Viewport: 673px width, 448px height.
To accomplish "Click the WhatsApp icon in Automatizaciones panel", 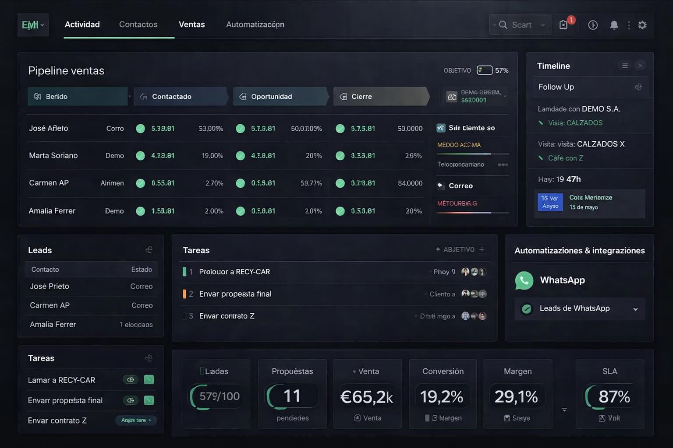I will 524,280.
